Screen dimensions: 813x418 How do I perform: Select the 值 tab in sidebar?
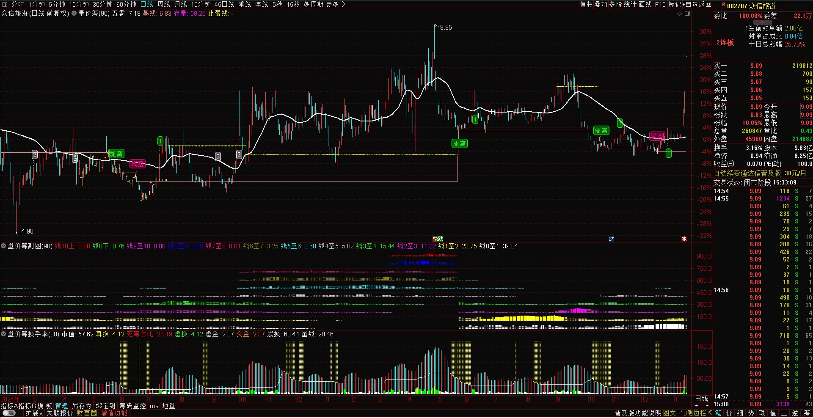(773, 413)
